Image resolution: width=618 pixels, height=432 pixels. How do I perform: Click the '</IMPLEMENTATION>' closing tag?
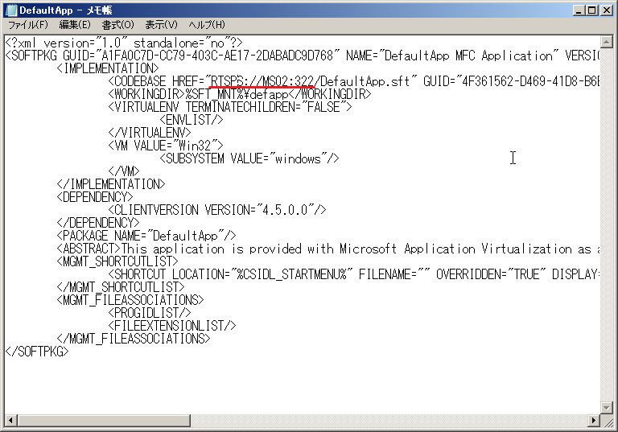pyautogui.click(x=111, y=184)
